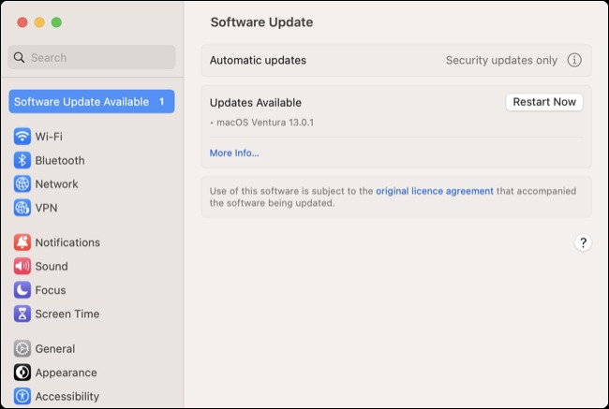
Task: Click the info icon beside Security updates only
Action: point(574,60)
